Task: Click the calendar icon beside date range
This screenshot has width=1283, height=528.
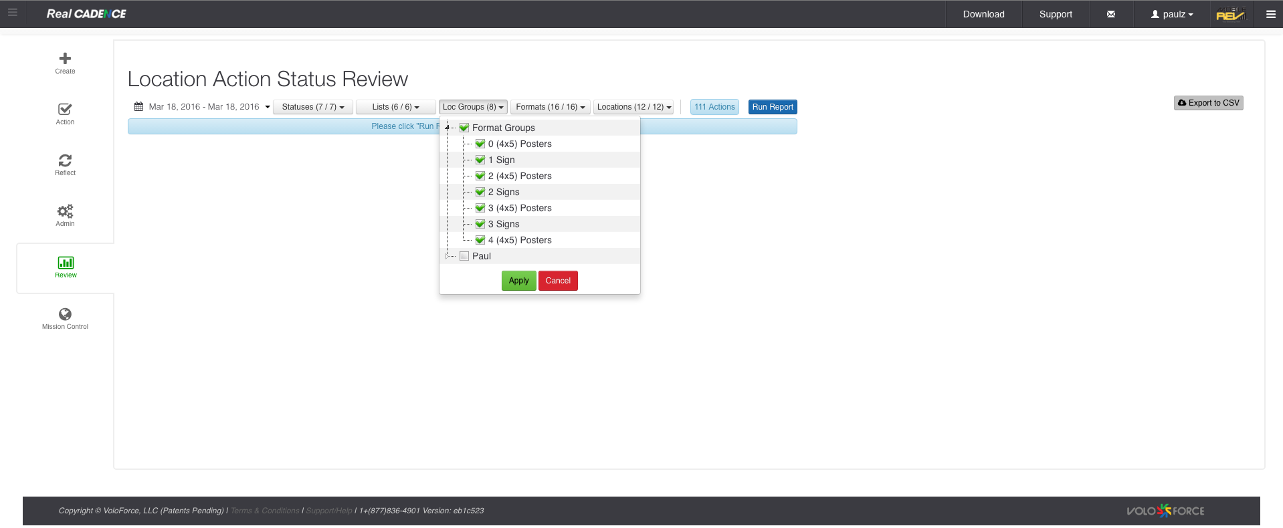Action: click(x=138, y=107)
